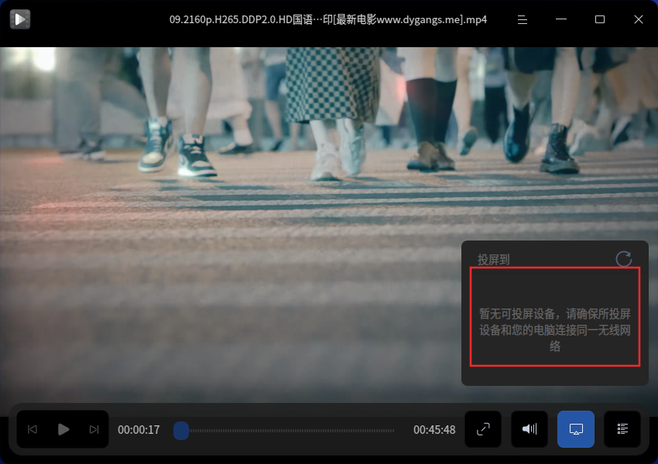Screen dimensions: 658x464
Task: Click the elapsed time 00:00:17
Action: tap(139, 430)
